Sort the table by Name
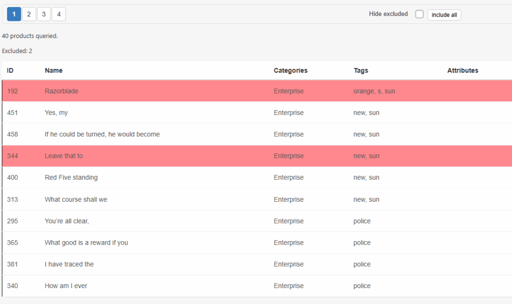 [53, 70]
